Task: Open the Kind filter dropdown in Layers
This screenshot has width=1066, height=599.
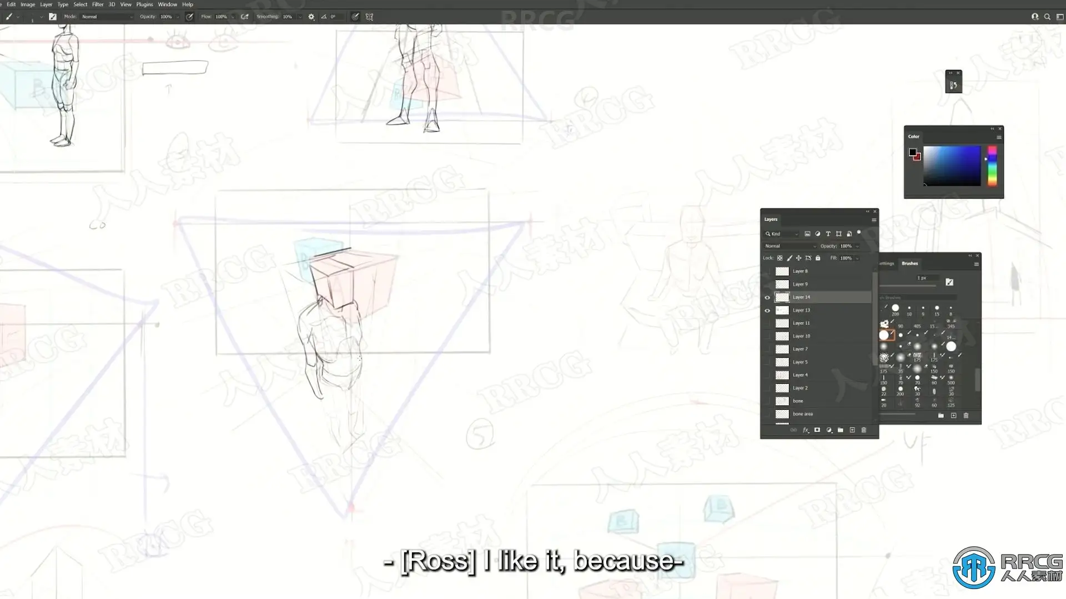Action: click(x=782, y=233)
